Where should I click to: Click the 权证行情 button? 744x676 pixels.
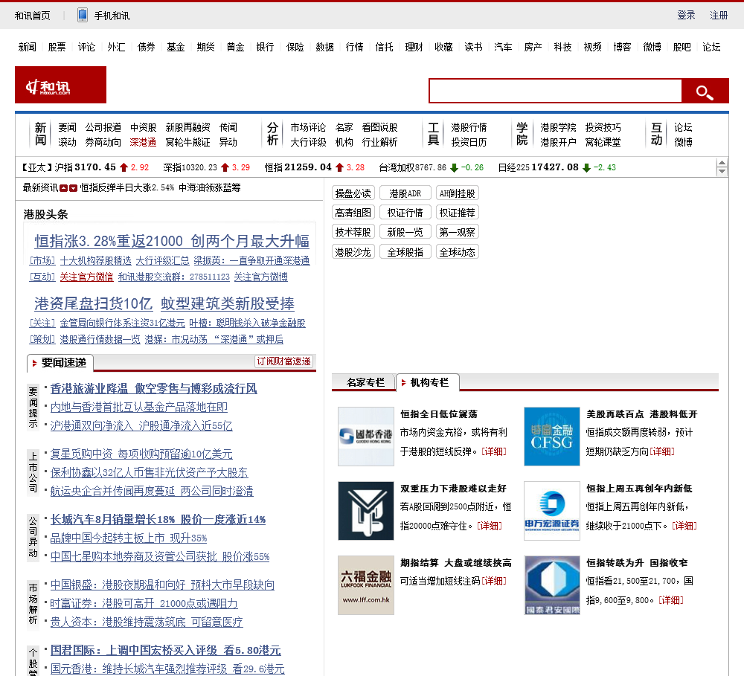click(405, 213)
